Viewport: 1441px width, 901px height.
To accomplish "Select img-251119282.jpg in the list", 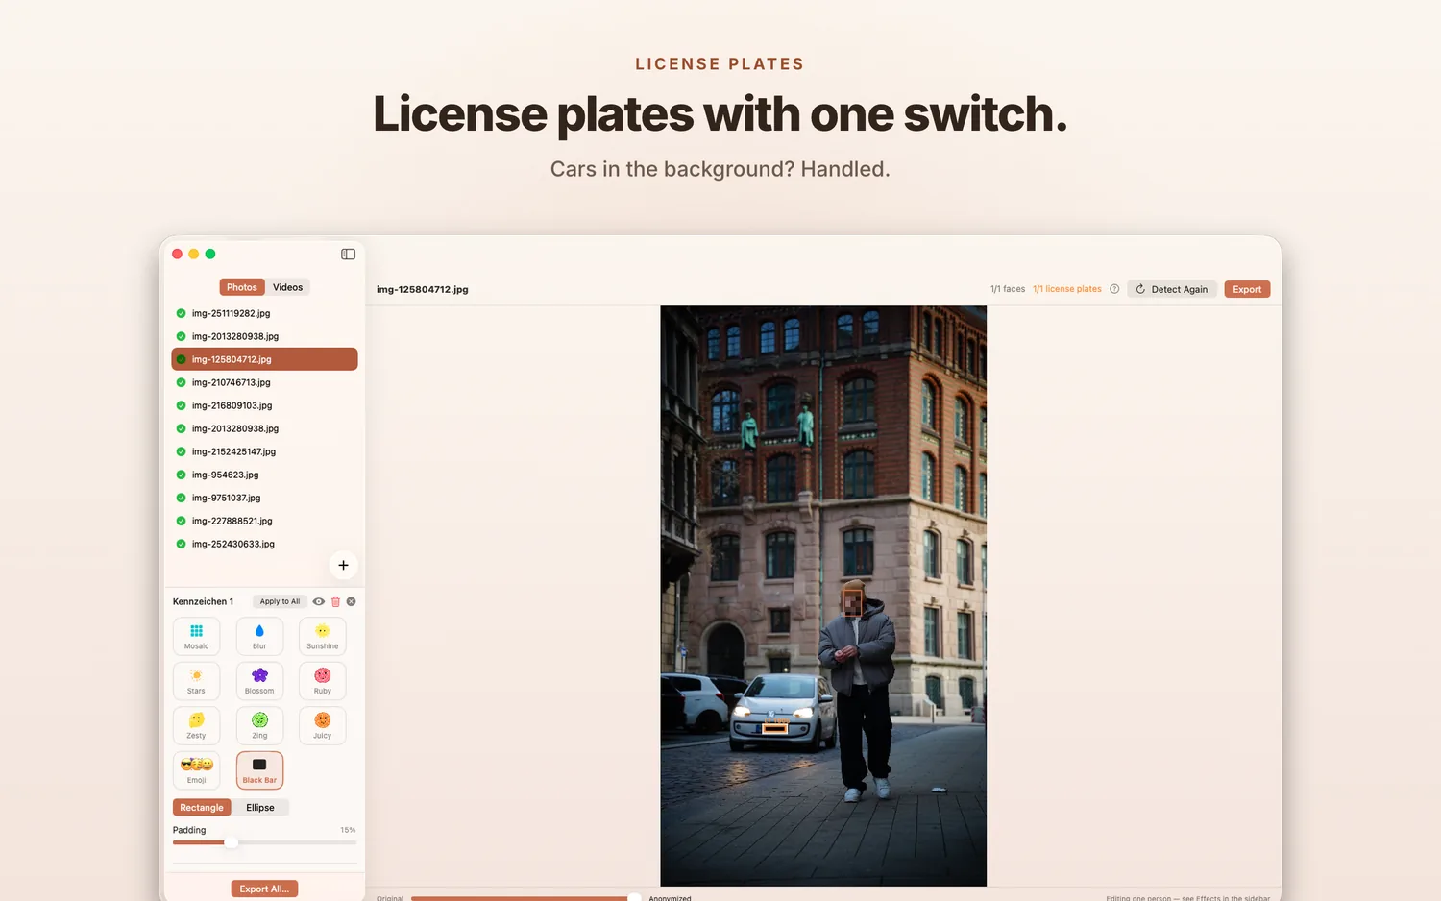I will 264,313.
